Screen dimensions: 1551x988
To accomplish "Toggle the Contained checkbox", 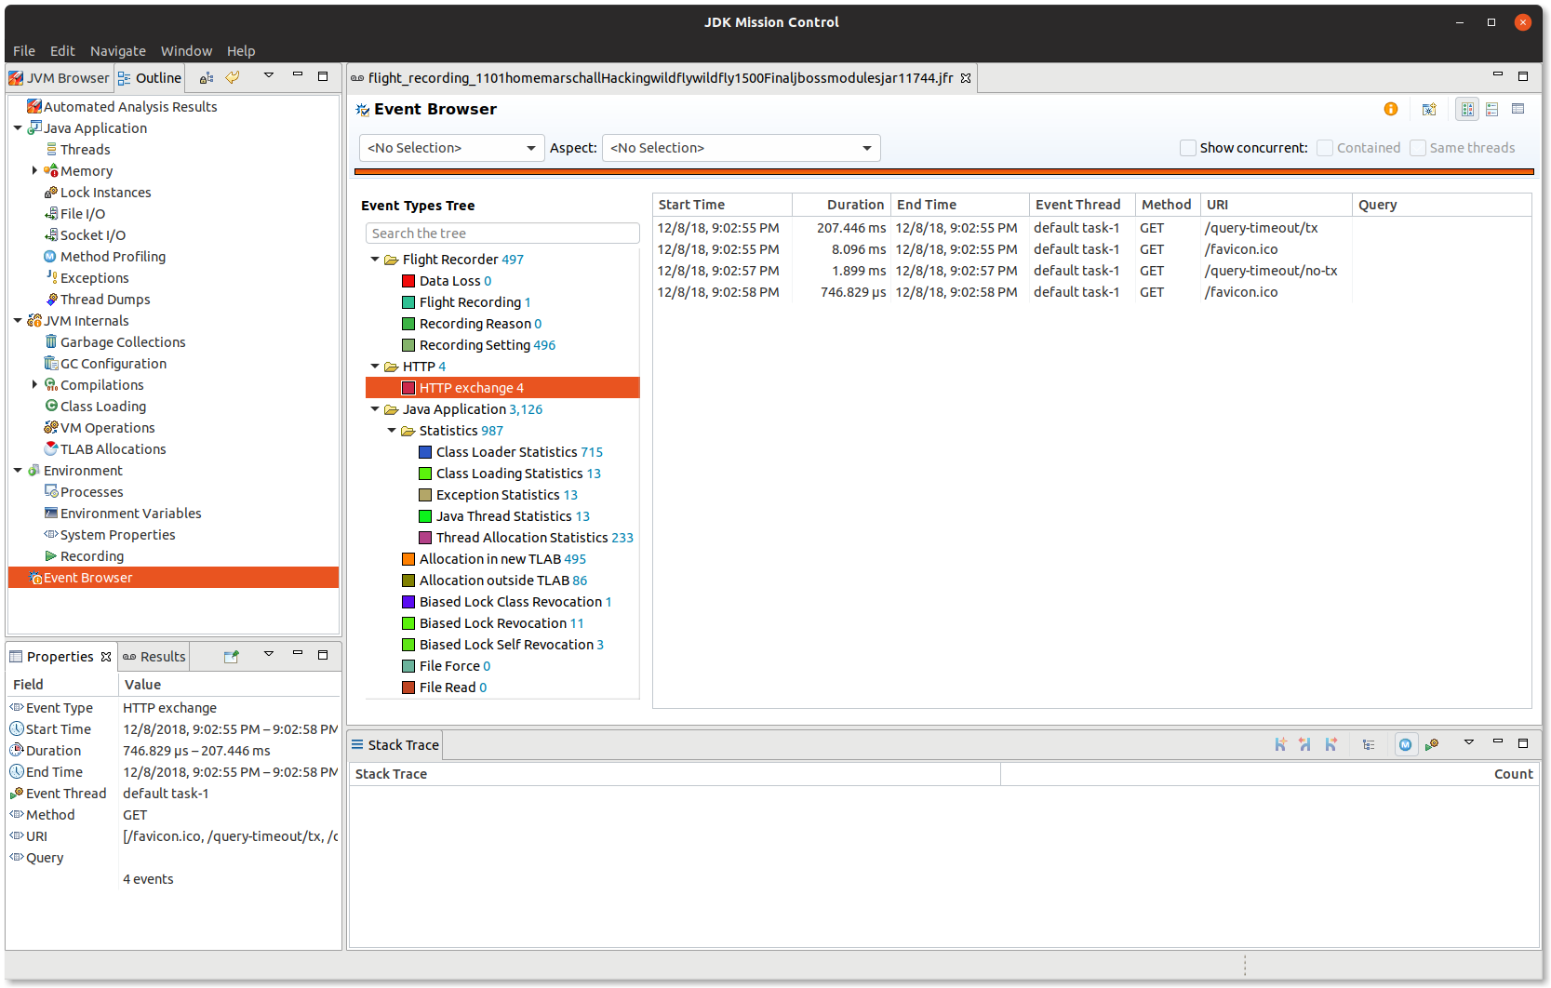I will (x=1325, y=148).
